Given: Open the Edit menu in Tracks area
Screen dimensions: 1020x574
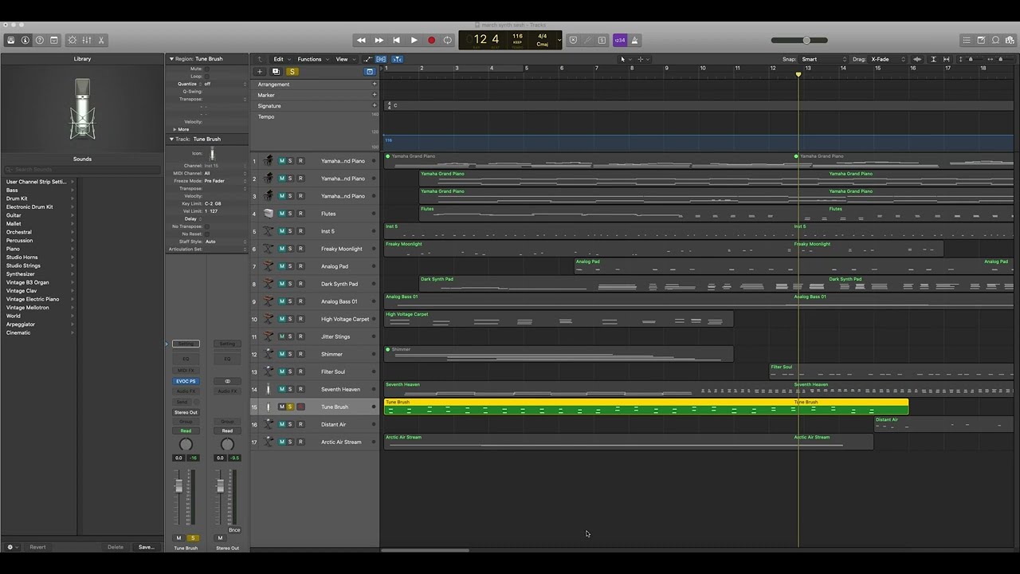Looking at the screenshot, I should pyautogui.click(x=280, y=59).
